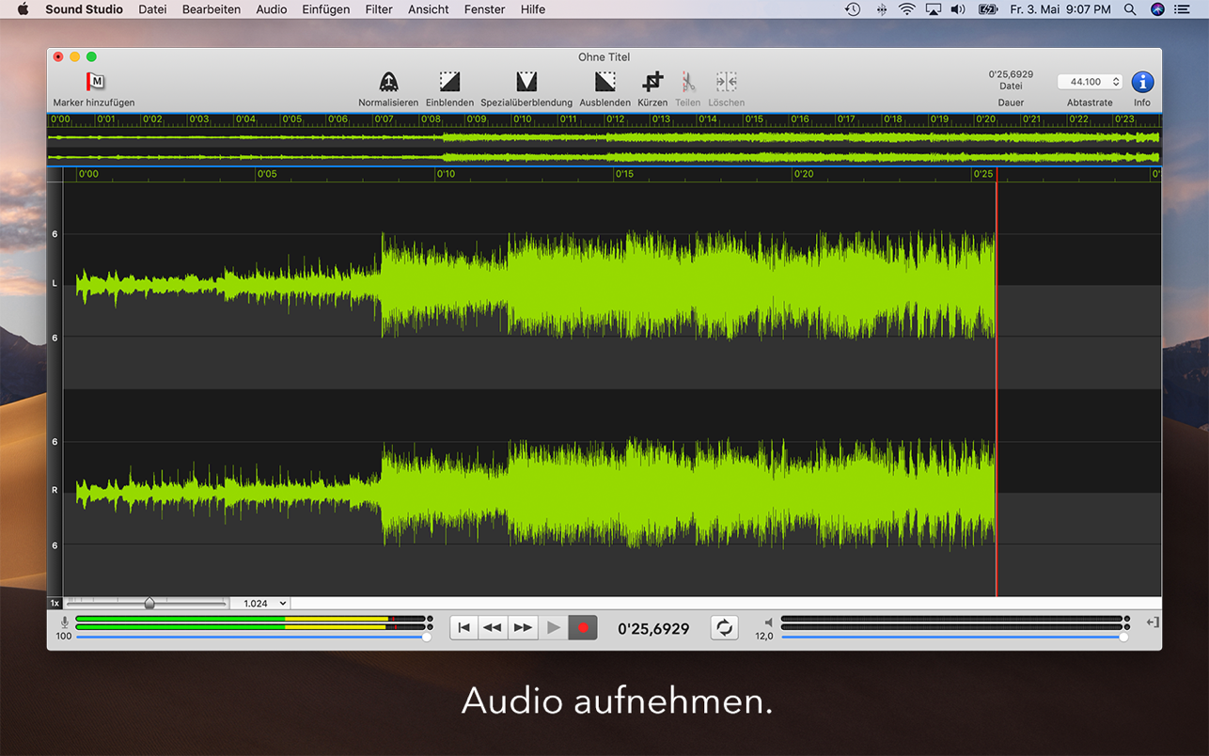Open the Spezialüberblendung tool
This screenshot has width=1209, height=756.
526,82
